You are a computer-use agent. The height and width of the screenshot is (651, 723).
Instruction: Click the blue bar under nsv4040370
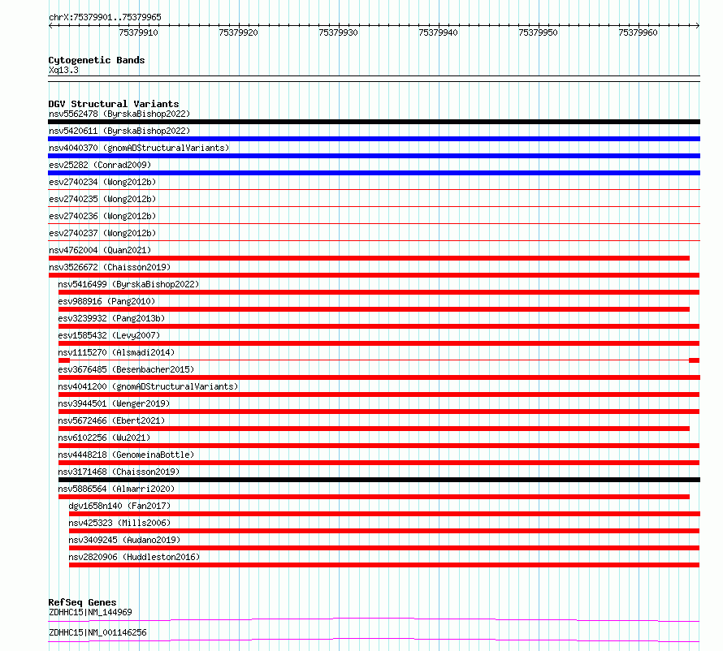[x=374, y=156]
